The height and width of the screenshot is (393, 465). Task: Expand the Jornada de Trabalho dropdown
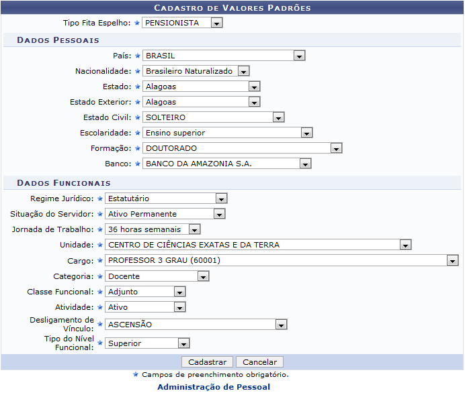(153, 229)
